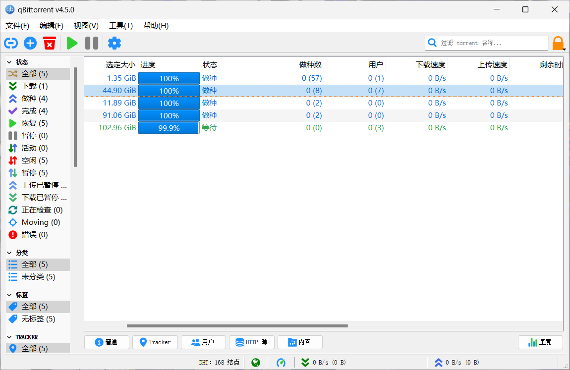Select 错误 (0) status filter

(38, 235)
